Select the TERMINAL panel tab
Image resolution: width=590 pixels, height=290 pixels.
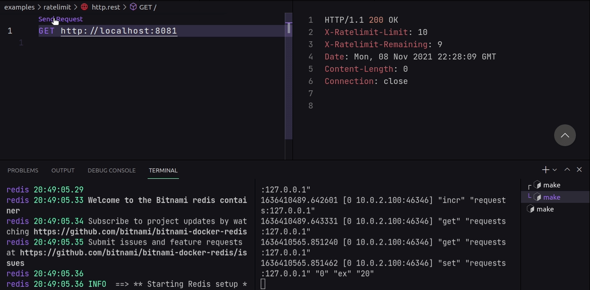163,170
